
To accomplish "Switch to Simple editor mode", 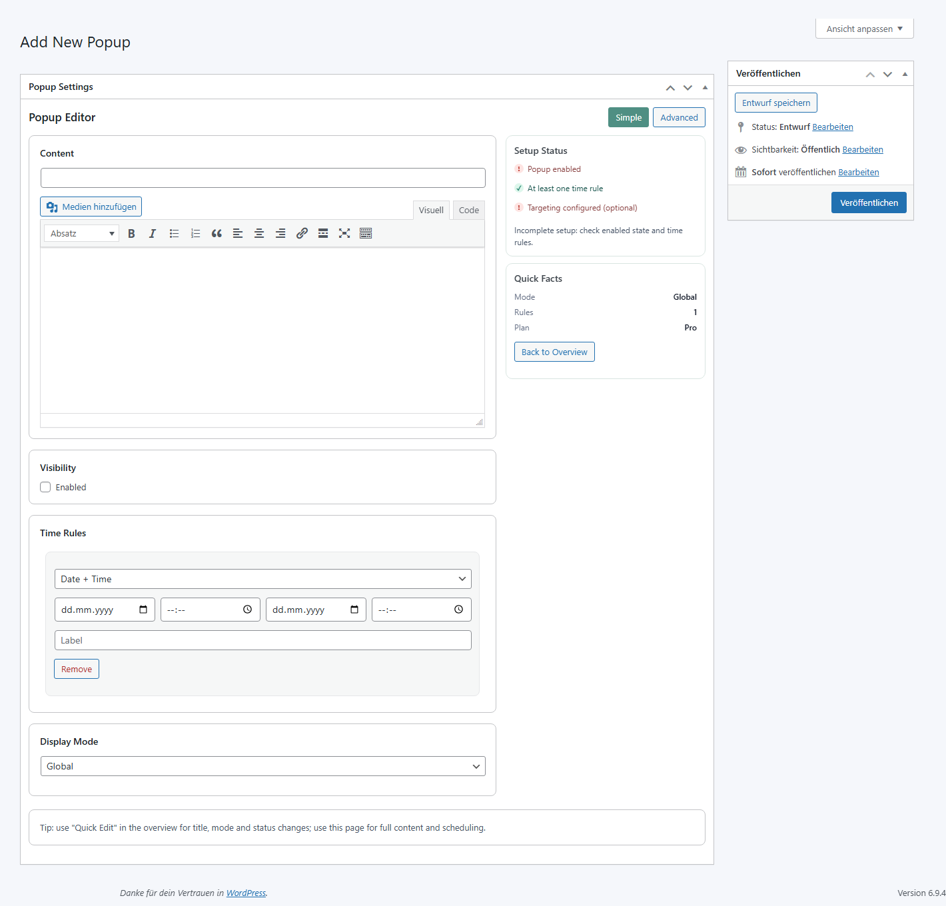I will [628, 117].
